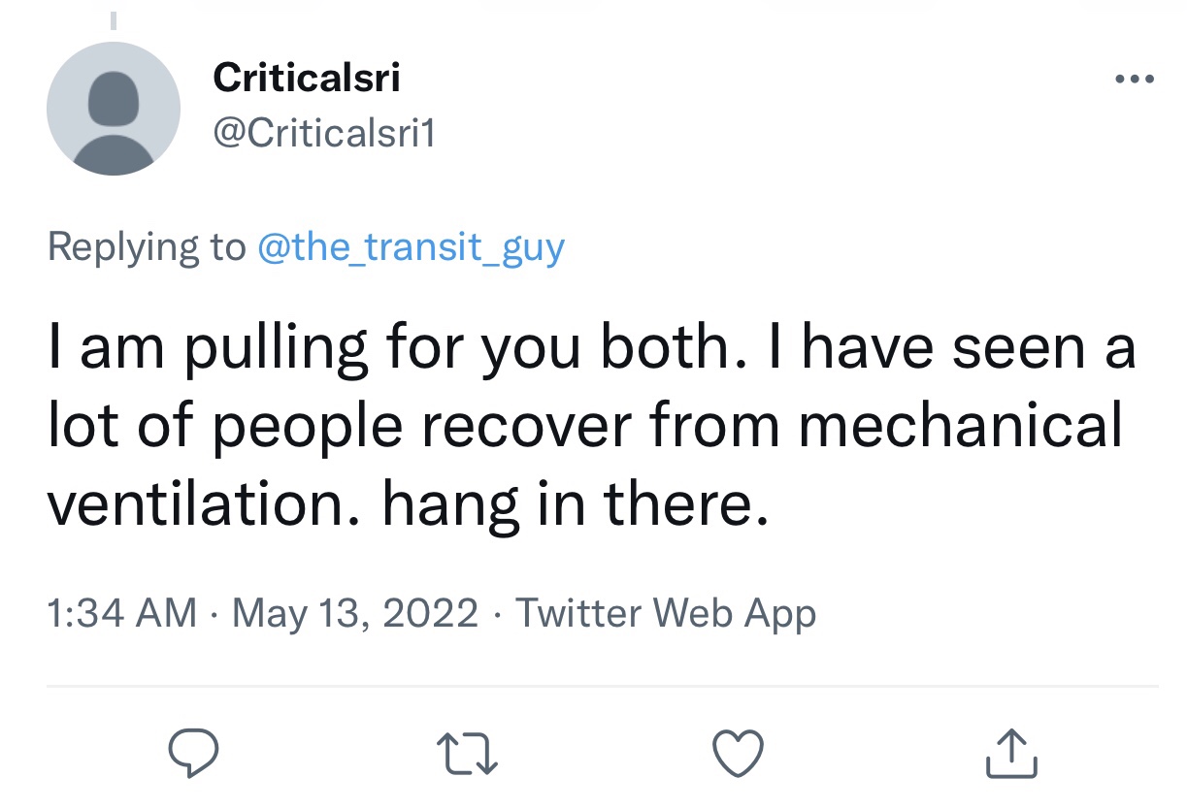
Task: Click the word "mechanical" in the tweet
Action: 959,427
